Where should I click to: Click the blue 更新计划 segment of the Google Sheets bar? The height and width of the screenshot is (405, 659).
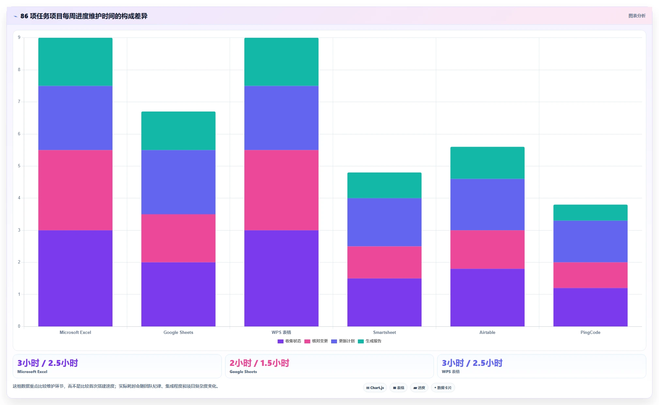[x=178, y=182]
